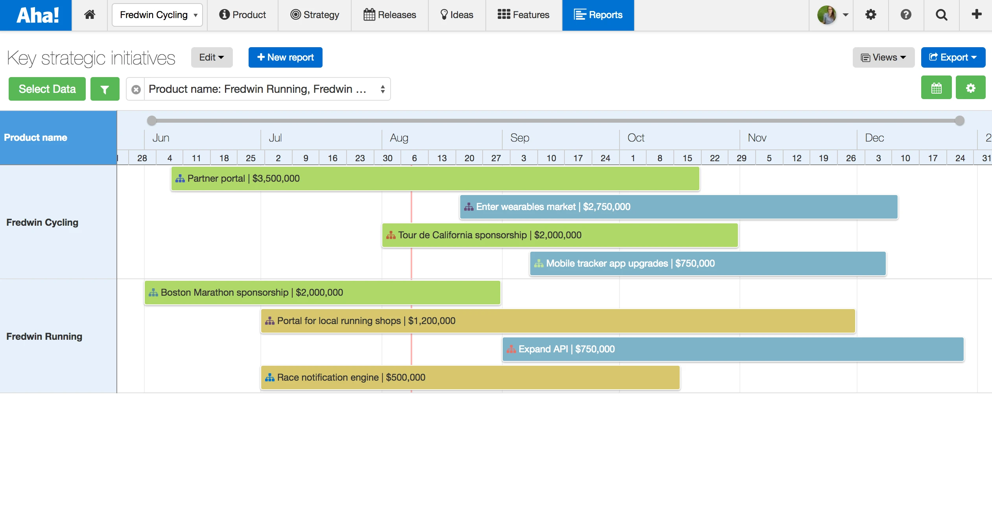This screenshot has width=992, height=523.
Task: Click the New report button
Action: coord(285,57)
